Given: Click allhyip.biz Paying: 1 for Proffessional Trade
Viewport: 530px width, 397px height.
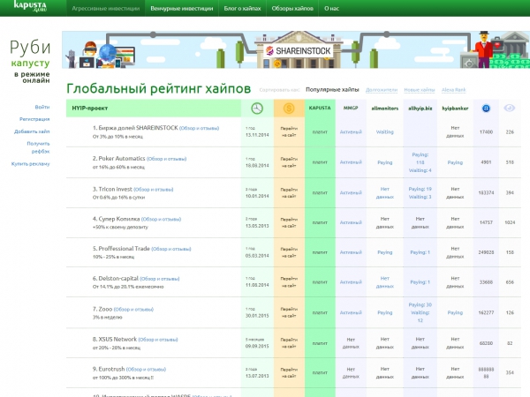Looking at the screenshot, I should (x=420, y=252).
